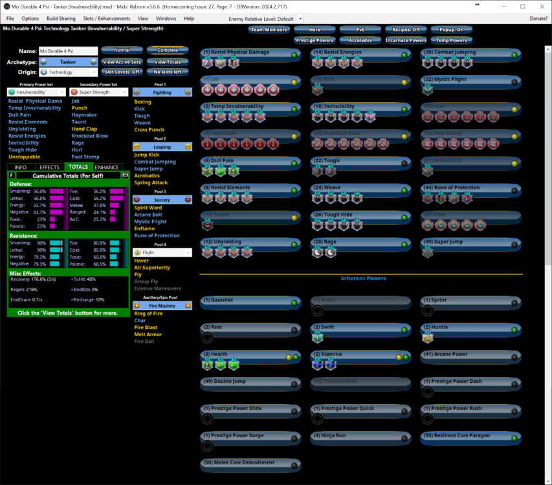Open the Incarnate Powers button
The height and width of the screenshot is (485, 552).
click(x=406, y=40)
